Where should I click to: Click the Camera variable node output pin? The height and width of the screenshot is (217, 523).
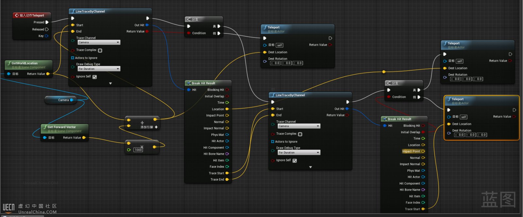pyautogui.click(x=72, y=100)
